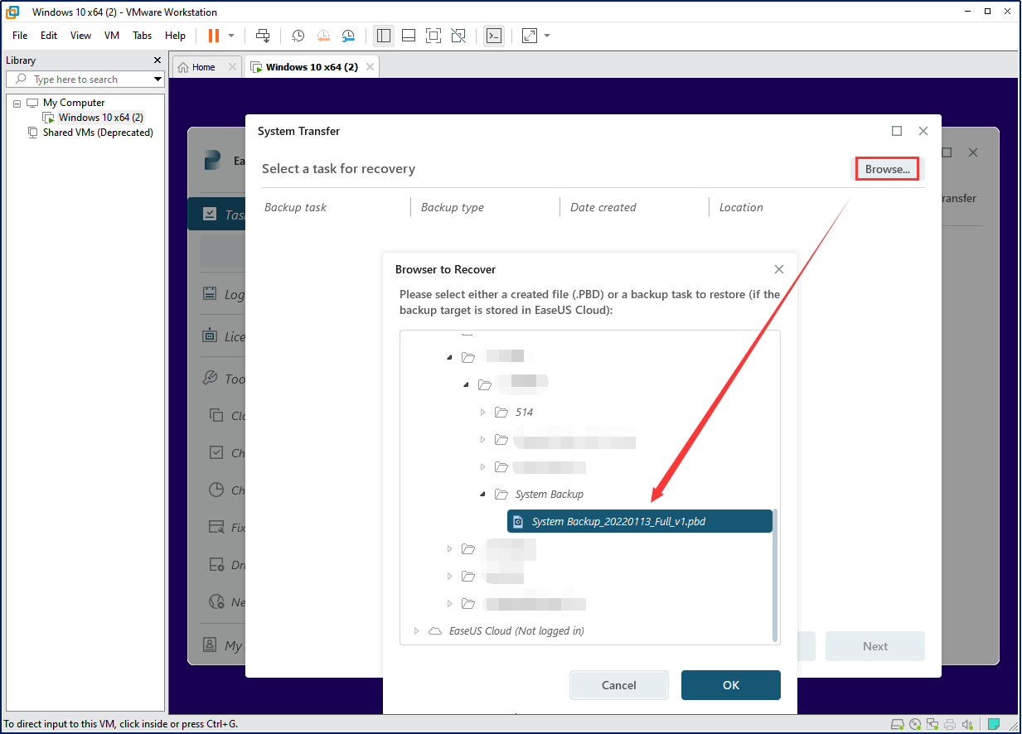Collapse the My Computer tree node
This screenshot has width=1022, height=734.
(x=17, y=103)
